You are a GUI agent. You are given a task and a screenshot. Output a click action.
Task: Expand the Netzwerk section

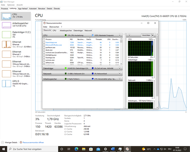click(x=119, y=73)
